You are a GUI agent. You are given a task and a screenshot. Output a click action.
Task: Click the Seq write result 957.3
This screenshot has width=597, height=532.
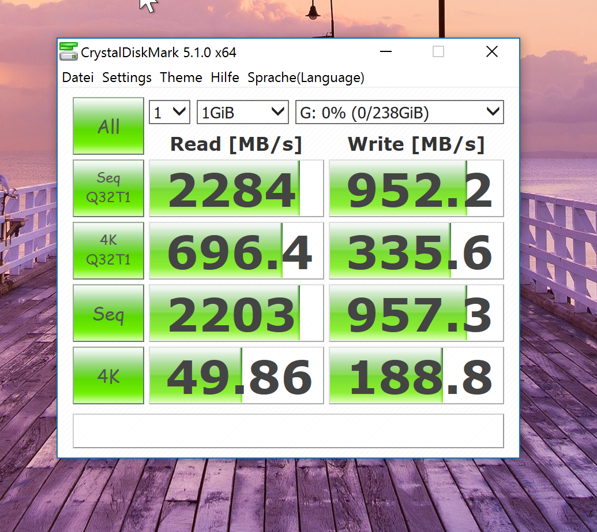pos(416,313)
